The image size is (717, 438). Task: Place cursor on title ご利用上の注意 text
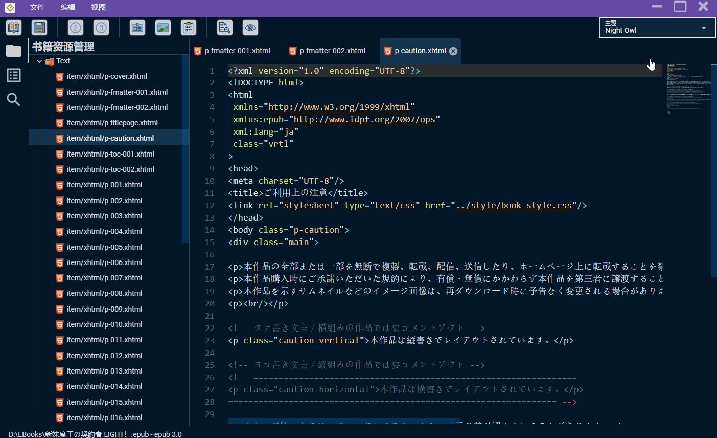[295, 193]
